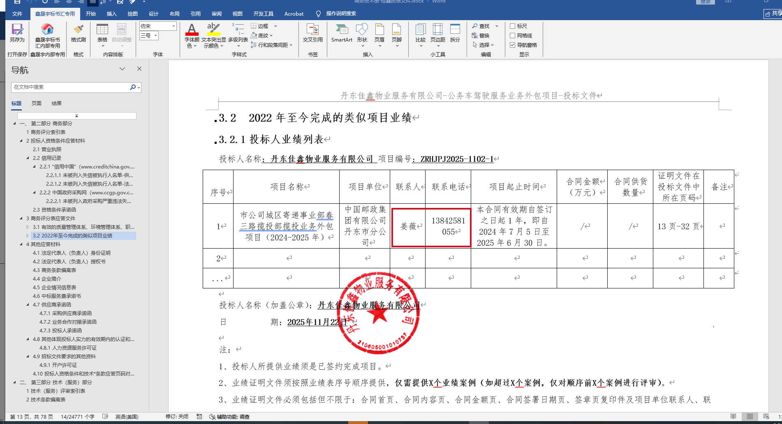Click the lightbulb 操作说明搜索 icon

(318, 14)
